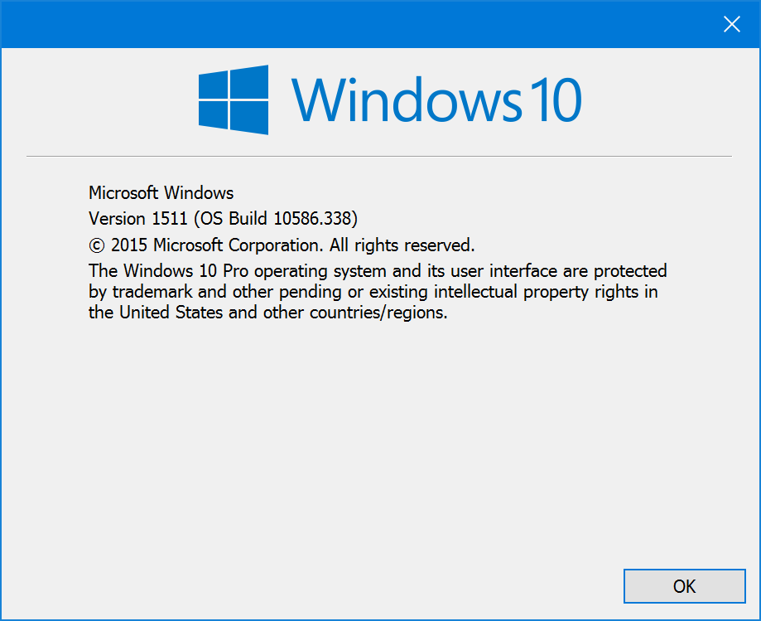The height and width of the screenshot is (621, 761).
Task: Click the 'Version 1511 (OS Build 10586.338)' line
Action: [x=224, y=219]
